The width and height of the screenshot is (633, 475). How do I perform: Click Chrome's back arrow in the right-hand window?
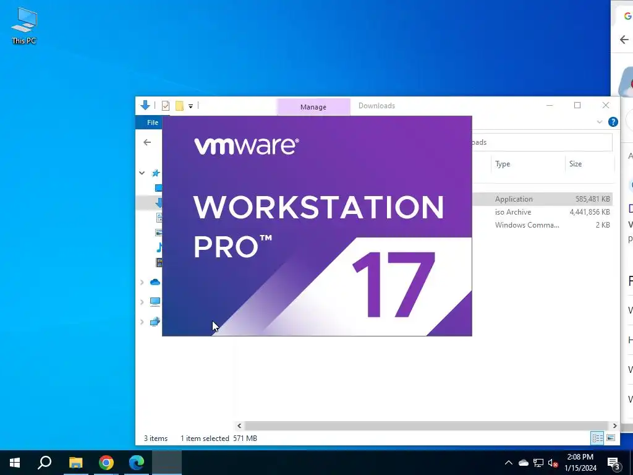point(624,40)
